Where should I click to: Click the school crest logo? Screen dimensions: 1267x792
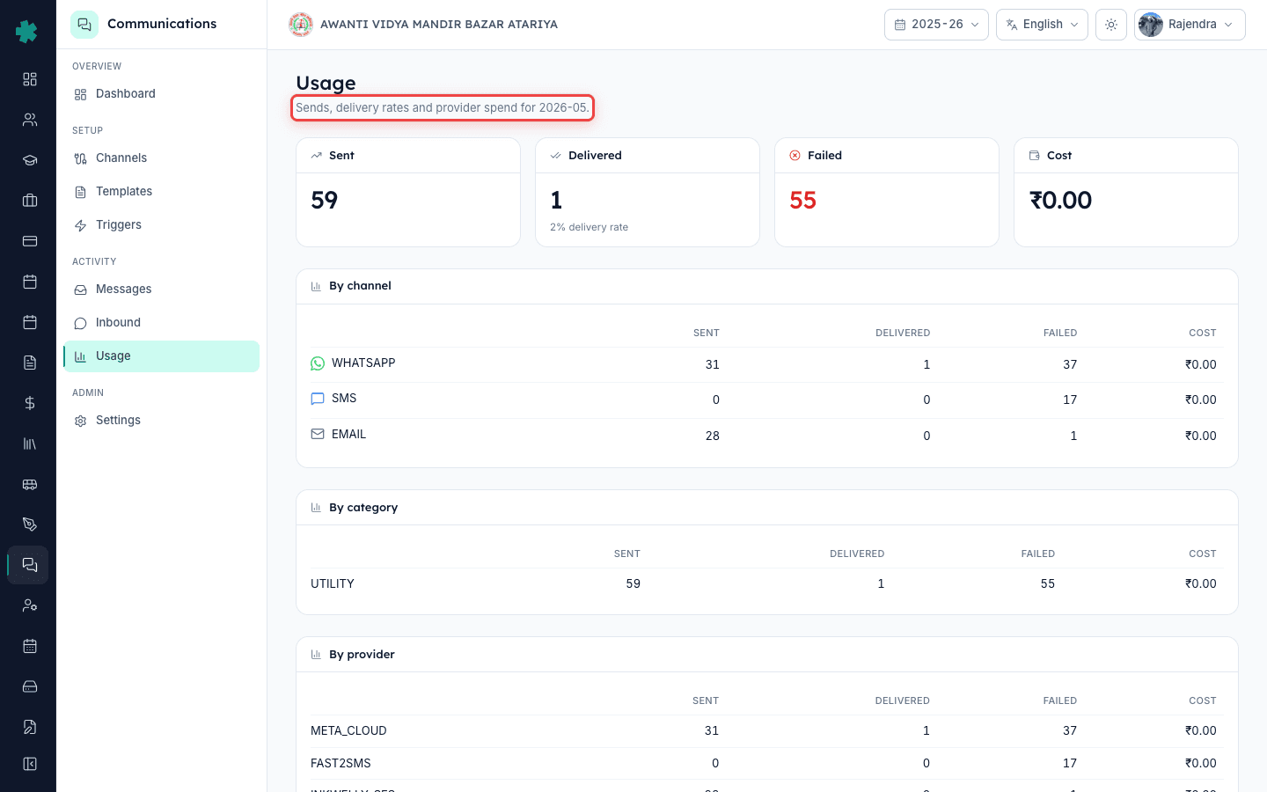tap(301, 25)
